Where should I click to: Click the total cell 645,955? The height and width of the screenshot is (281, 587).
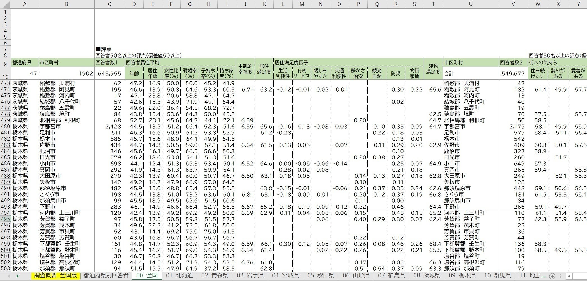[x=109, y=73]
